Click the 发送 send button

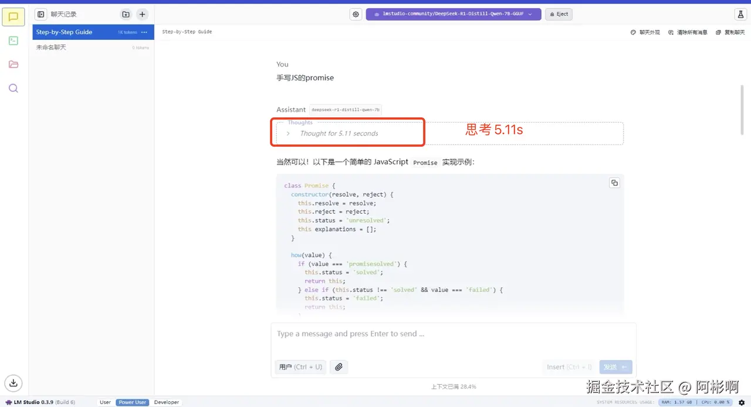point(615,367)
